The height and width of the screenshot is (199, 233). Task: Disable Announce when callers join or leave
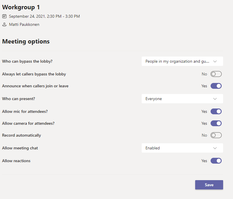click(x=216, y=86)
